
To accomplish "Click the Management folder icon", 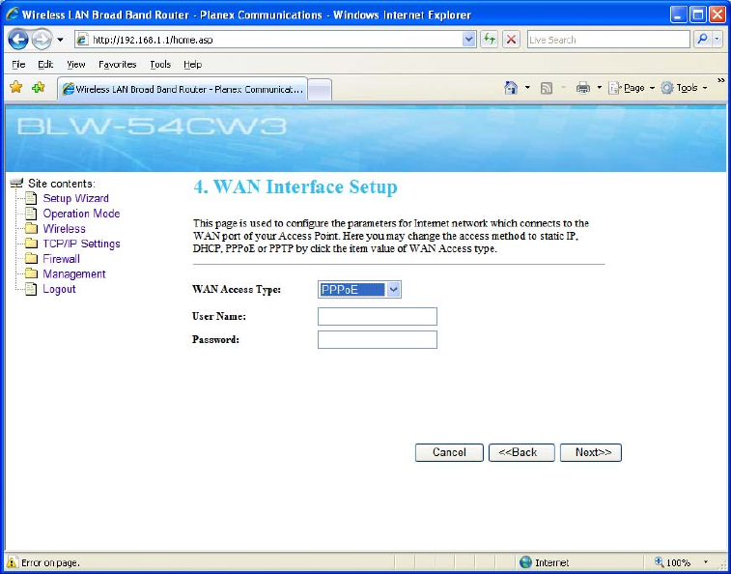I will [x=31, y=273].
